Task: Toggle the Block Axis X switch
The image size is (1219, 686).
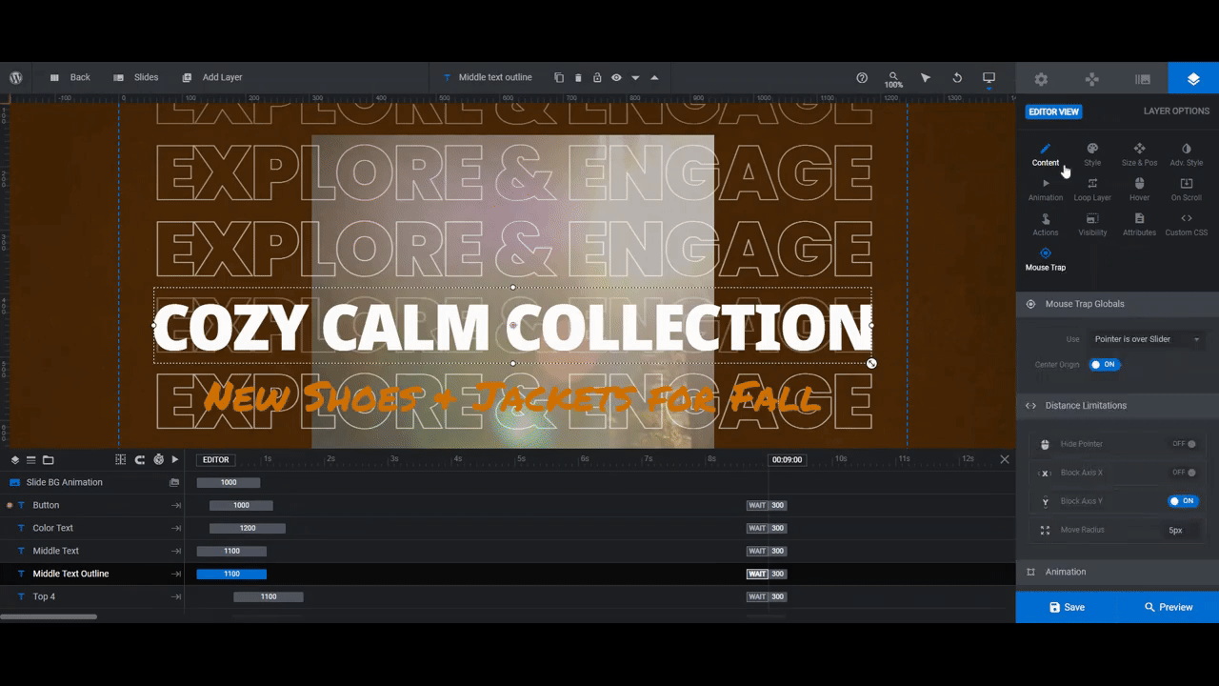Action: pos(1184,473)
